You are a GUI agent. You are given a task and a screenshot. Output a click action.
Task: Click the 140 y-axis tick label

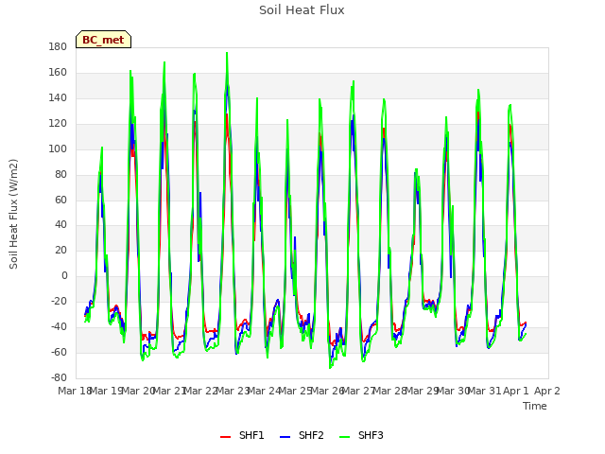(x=58, y=98)
